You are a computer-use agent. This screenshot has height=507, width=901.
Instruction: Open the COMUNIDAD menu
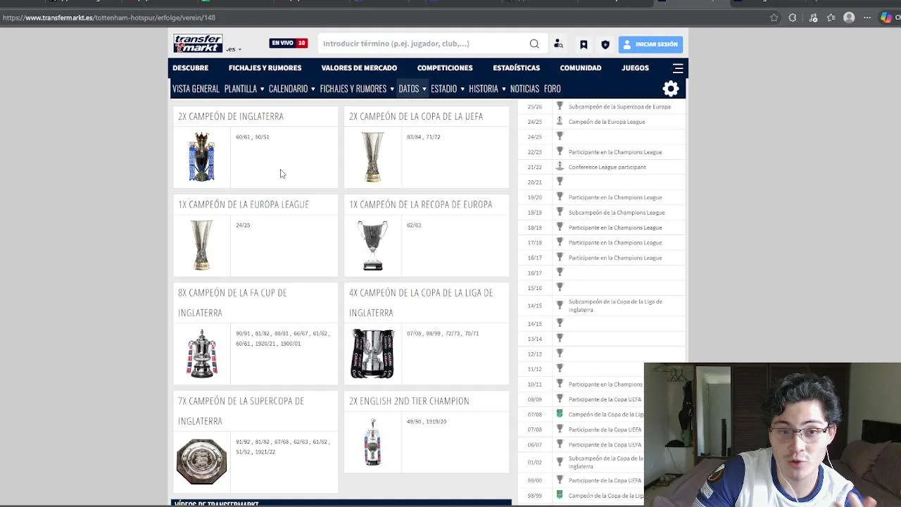[580, 68]
